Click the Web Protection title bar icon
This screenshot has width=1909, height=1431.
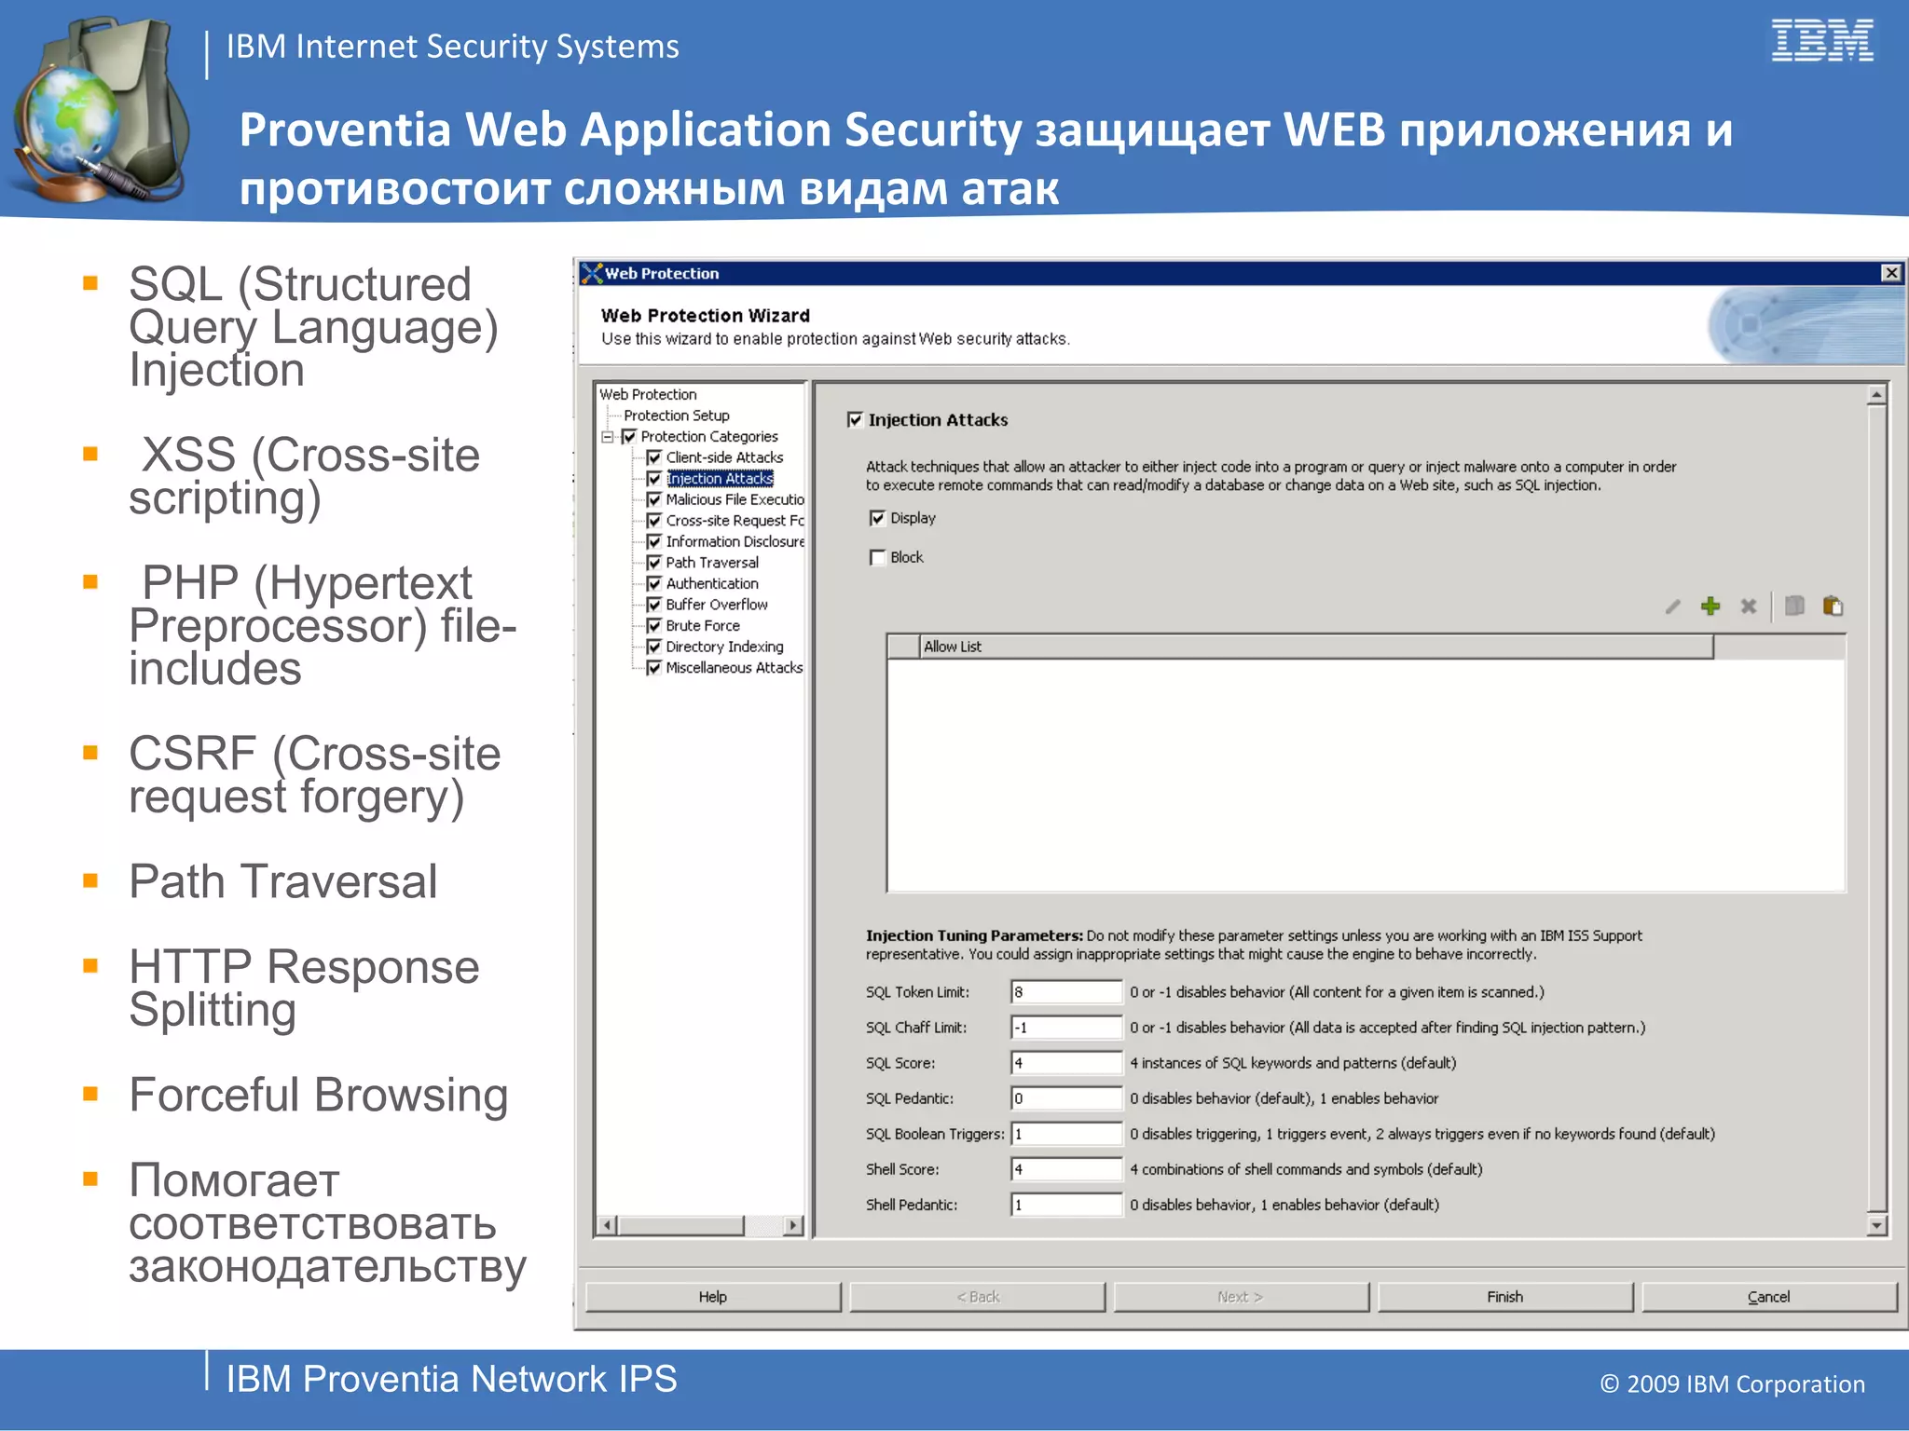tap(592, 273)
